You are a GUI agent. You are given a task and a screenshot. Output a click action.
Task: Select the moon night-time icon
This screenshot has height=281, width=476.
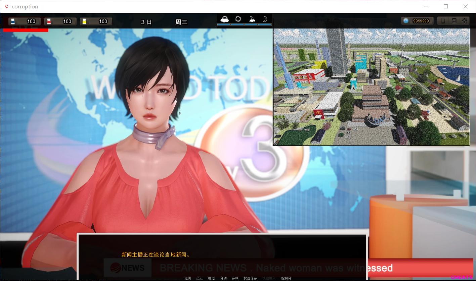click(x=264, y=19)
